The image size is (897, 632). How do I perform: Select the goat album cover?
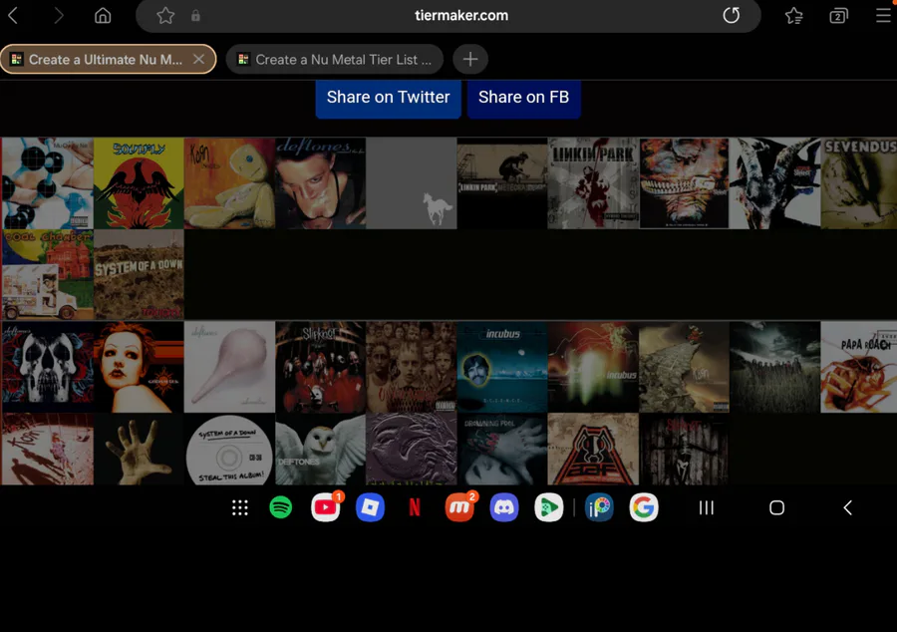[775, 183]
